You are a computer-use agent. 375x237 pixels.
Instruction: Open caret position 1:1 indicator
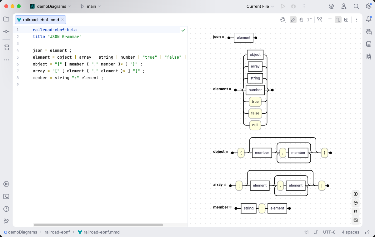coord(306,232)
